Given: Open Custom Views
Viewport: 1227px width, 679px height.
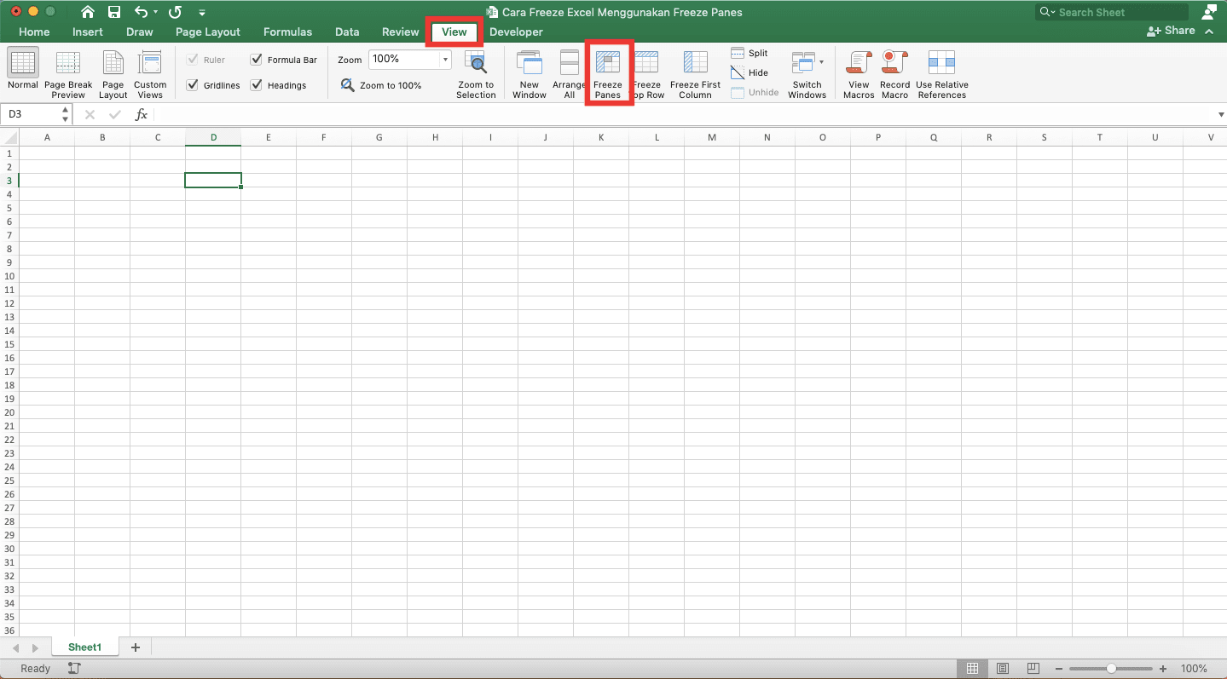Looking at the screenshot, I should click(150, 75).
